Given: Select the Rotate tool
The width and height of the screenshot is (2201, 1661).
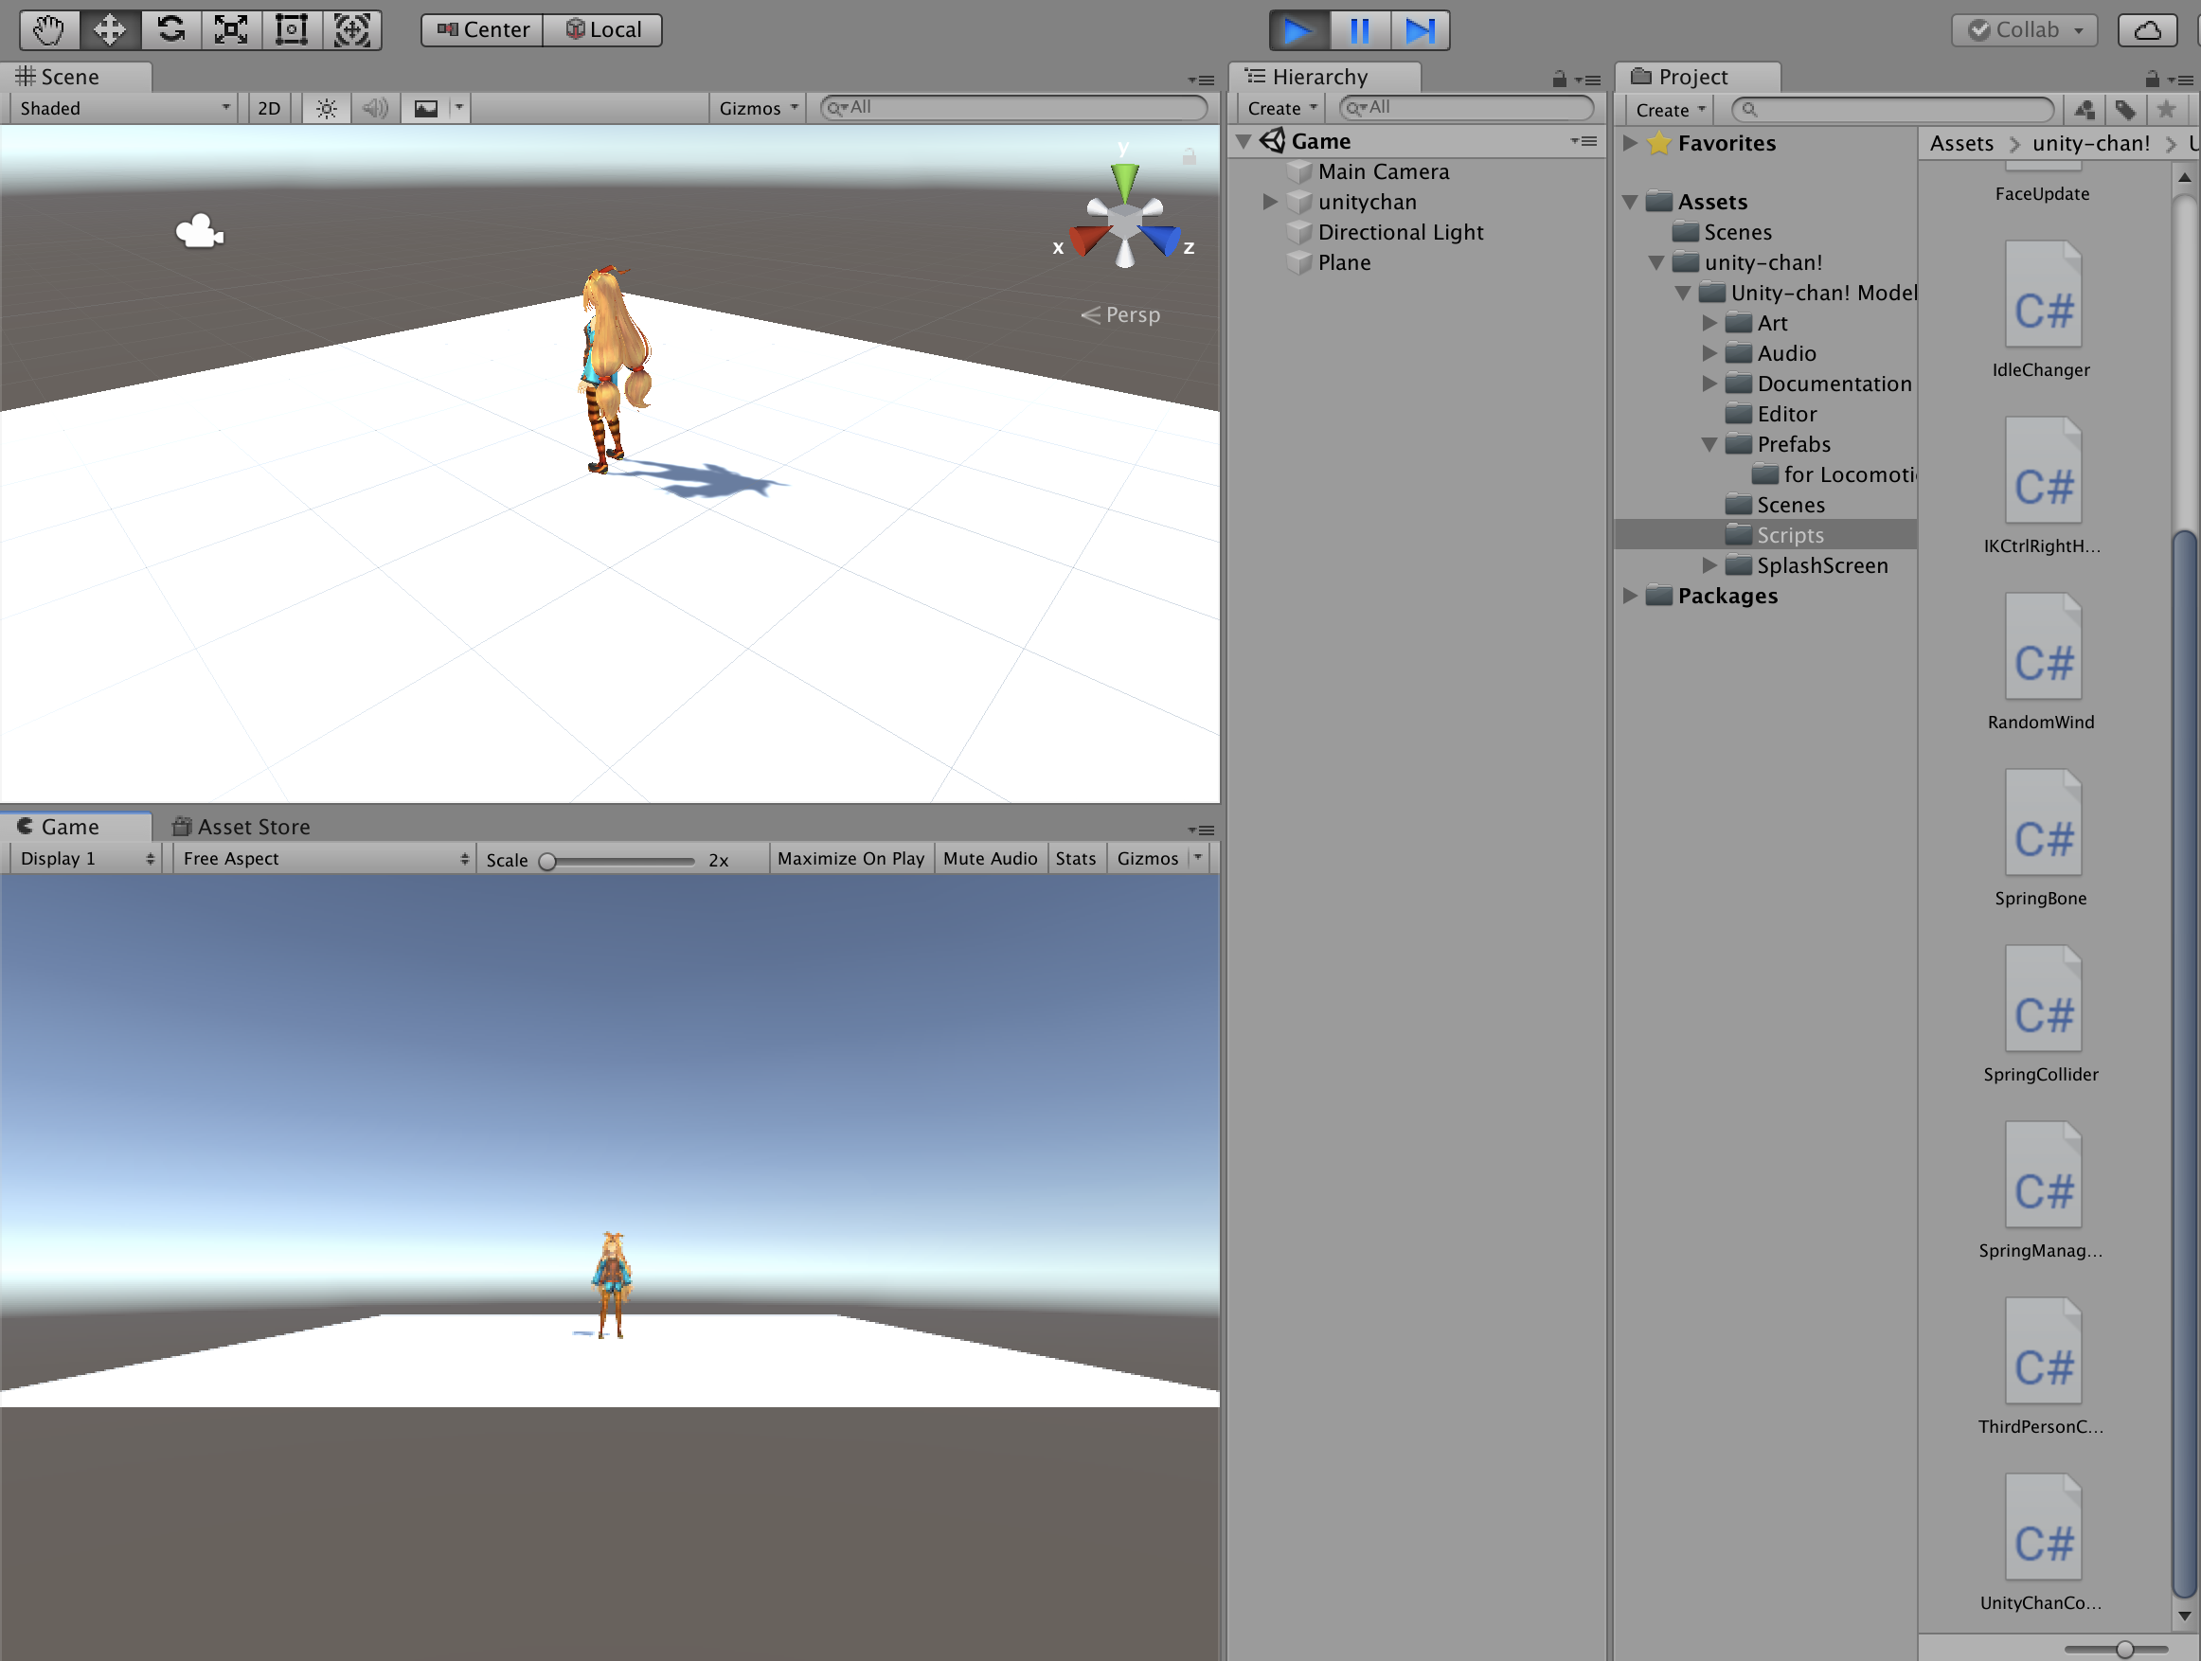Looking at the screenshot, I should (170, 30).
